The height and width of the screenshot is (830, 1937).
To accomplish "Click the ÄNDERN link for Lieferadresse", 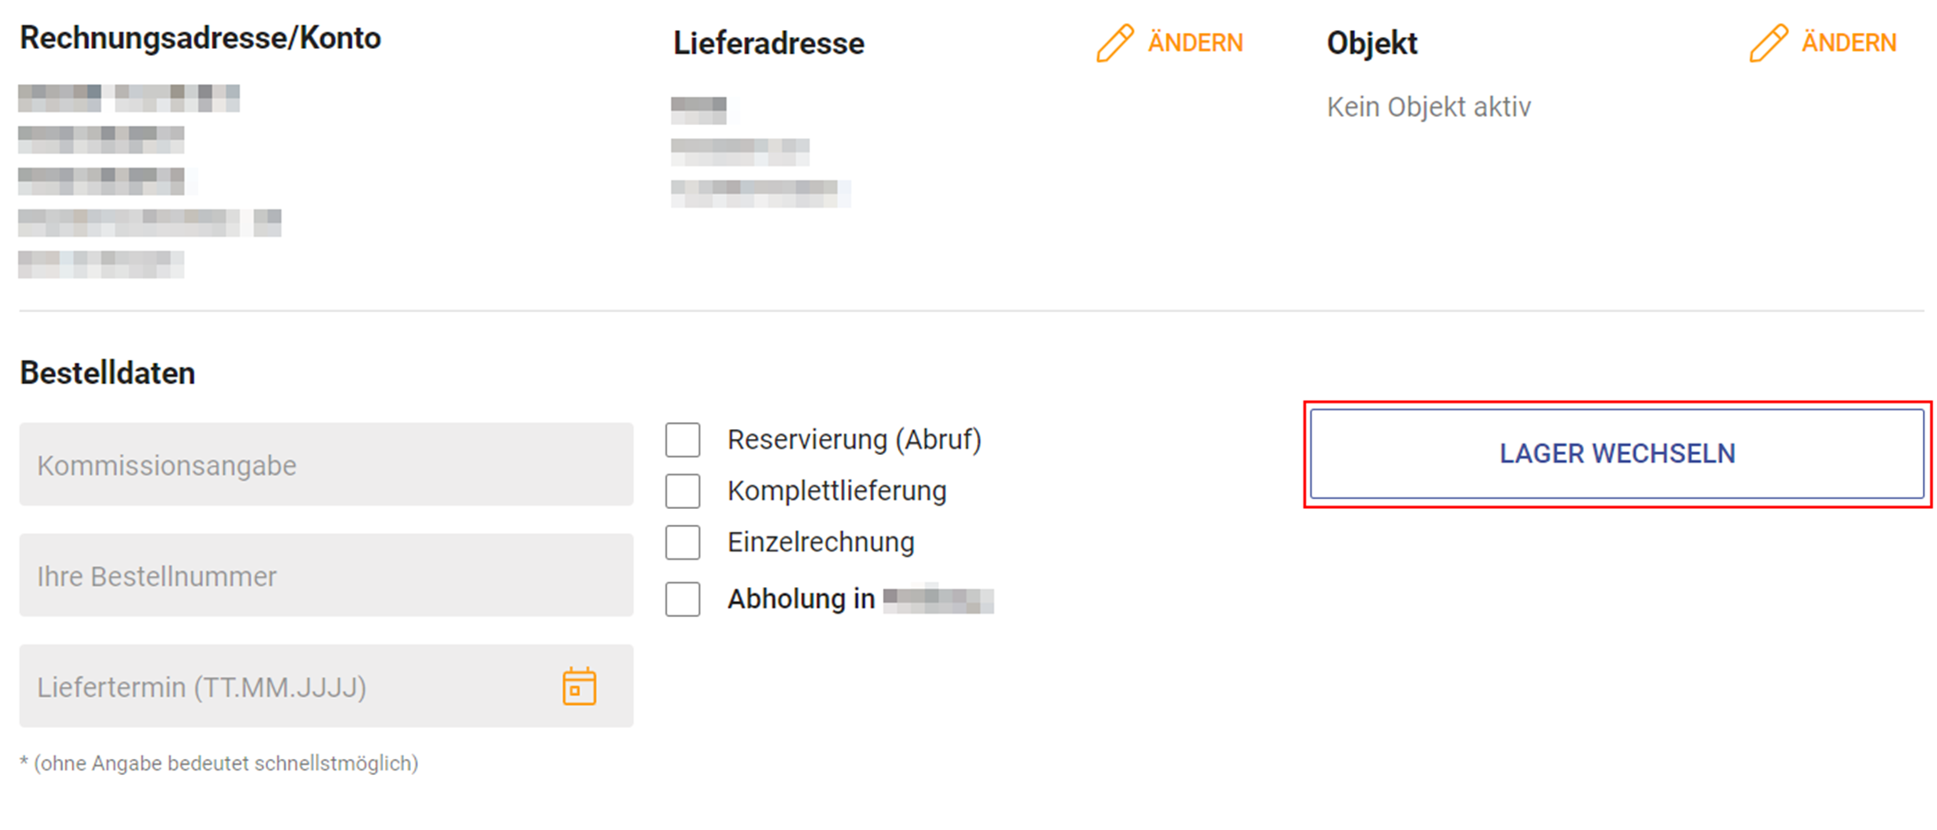I will tap(1194, 43).
